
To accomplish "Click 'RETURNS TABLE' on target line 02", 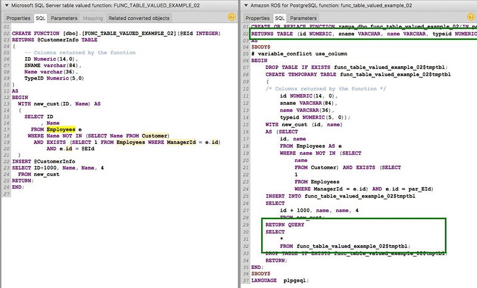I will pos(272,34).
